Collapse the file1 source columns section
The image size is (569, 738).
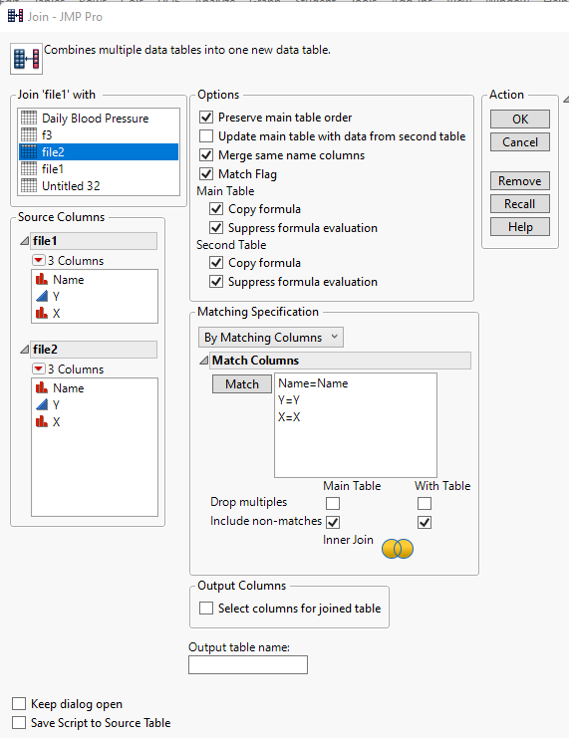coord(24,241)
